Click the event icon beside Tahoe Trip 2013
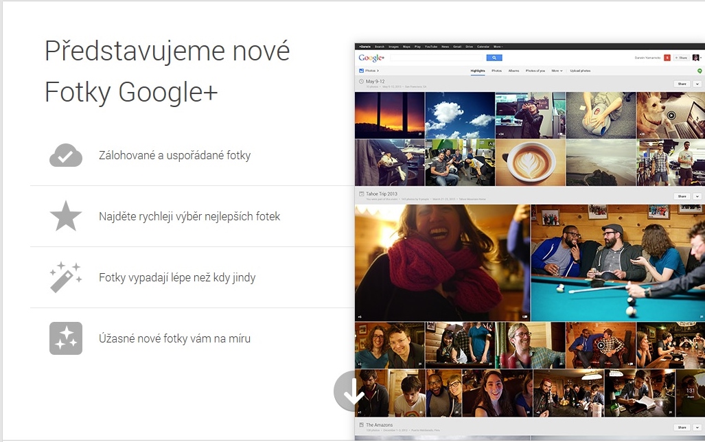Screen dimensions: 705x442 coord(361,194)
